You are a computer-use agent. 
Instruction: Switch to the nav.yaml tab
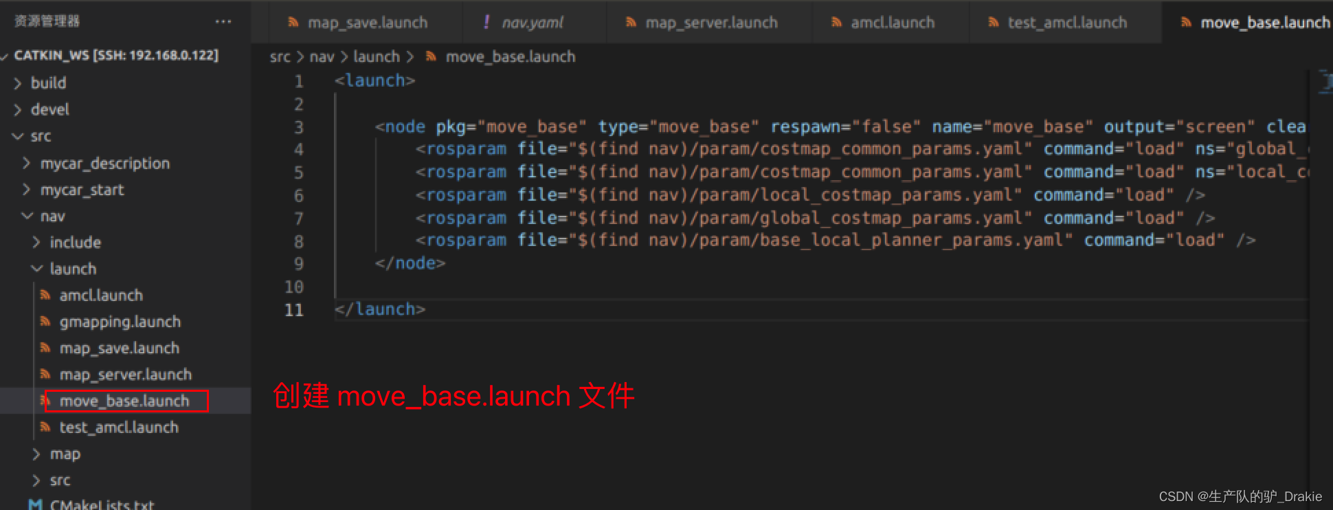coord(534,23)
